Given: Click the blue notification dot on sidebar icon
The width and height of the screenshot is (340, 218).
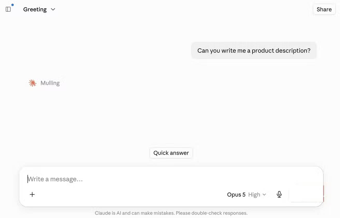Looking at the screenshot, I should (x=12, y=5).
